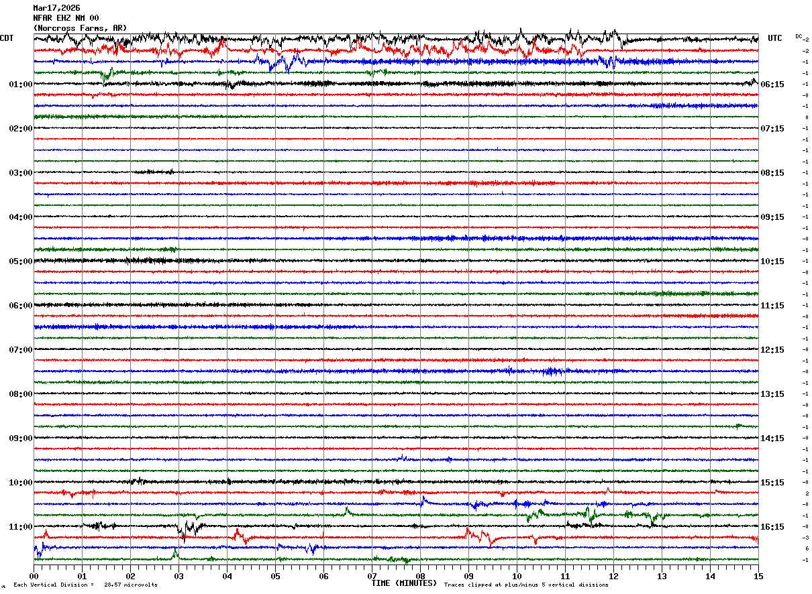Click the TIME (MINUTES) axis title
Image resolution: width=812 pixels, height=594 pixels.
point(404,583)
